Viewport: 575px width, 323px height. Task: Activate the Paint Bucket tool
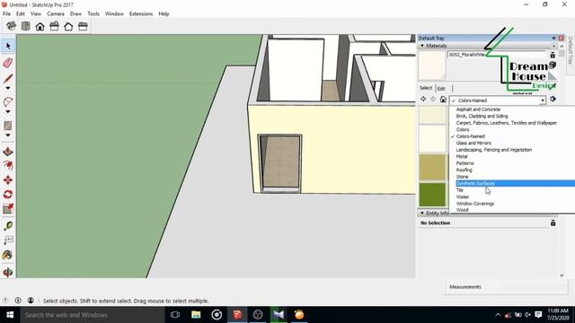(8, 255)
